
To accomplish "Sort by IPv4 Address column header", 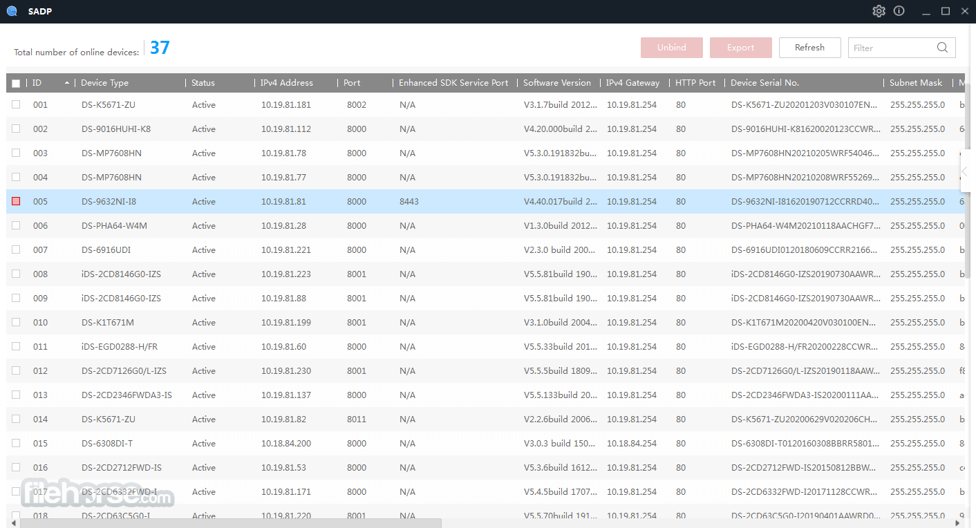I will [x=287, y=83].
